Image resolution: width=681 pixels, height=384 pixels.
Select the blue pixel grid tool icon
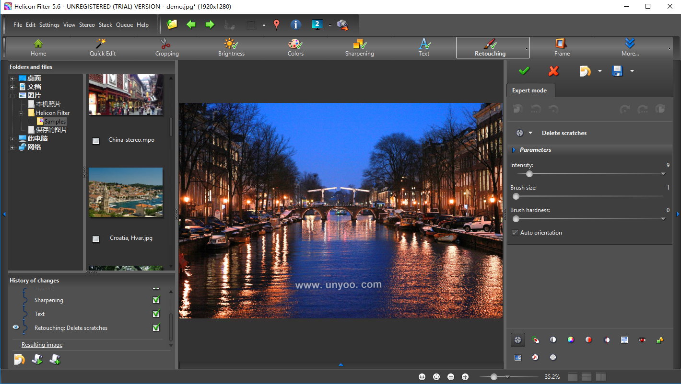point(624,340)
